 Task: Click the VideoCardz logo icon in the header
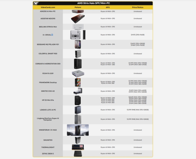click(36, 3)
